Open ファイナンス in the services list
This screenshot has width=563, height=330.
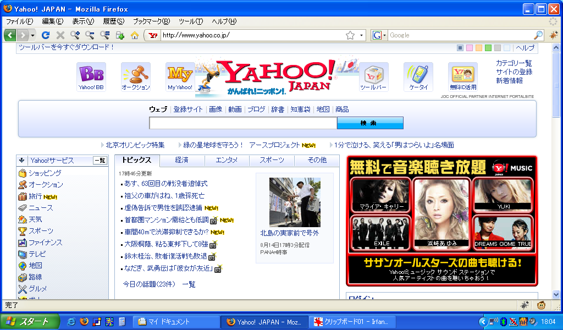(46, 243)
